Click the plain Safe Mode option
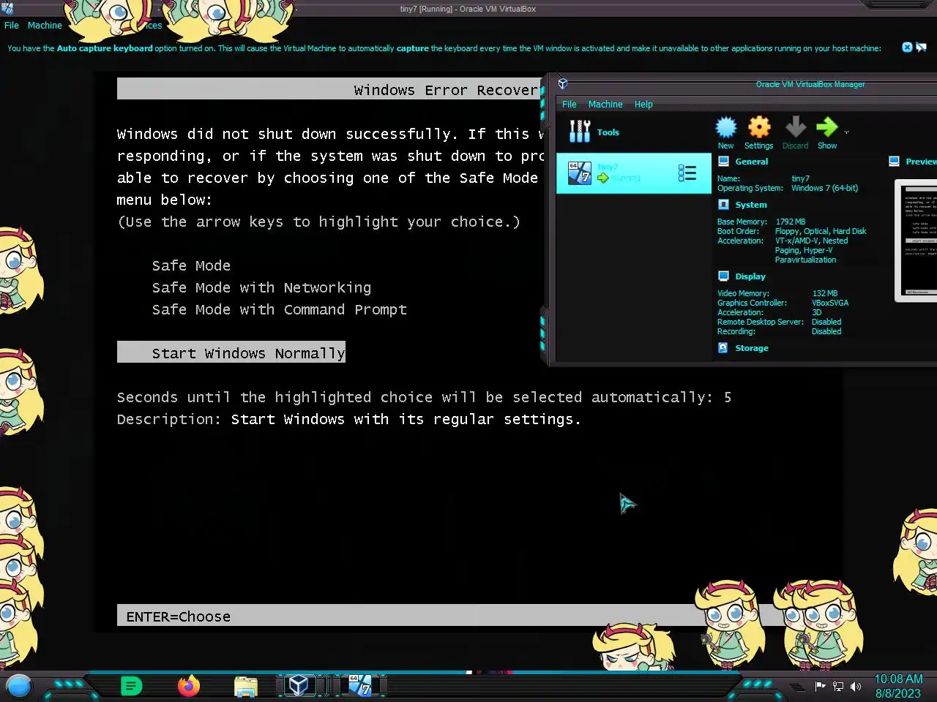Screen dimensions: 937x702 [191, 265]
